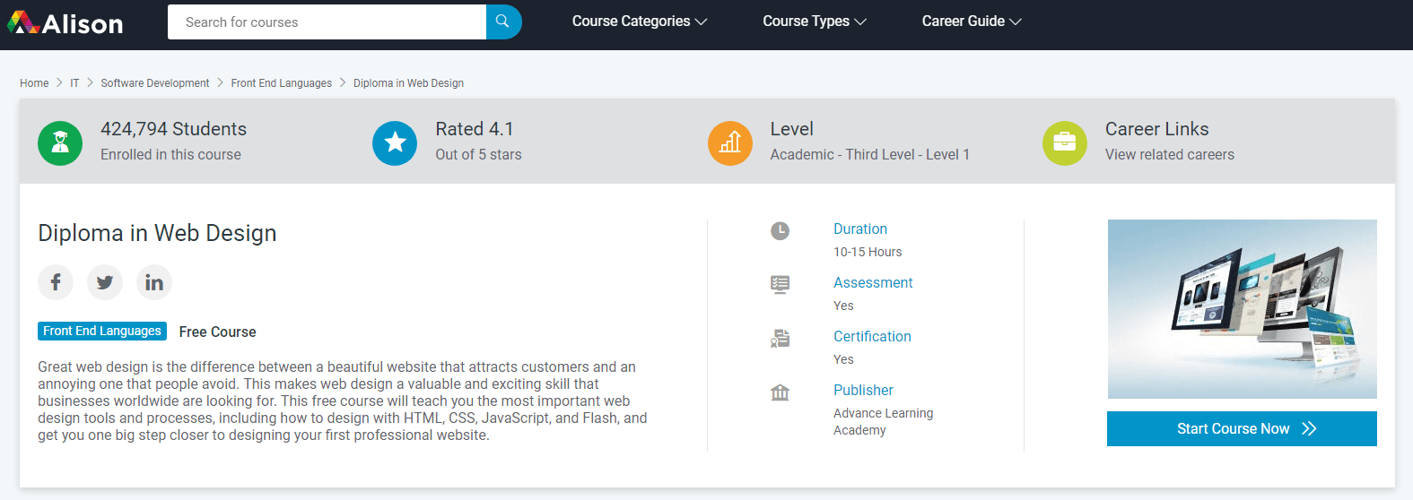
Task: Open the Course Types dropdown
Action: click(x=814, y=22)
